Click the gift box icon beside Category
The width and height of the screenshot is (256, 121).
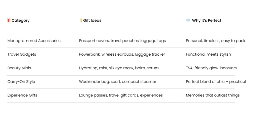tap(9, 20)
